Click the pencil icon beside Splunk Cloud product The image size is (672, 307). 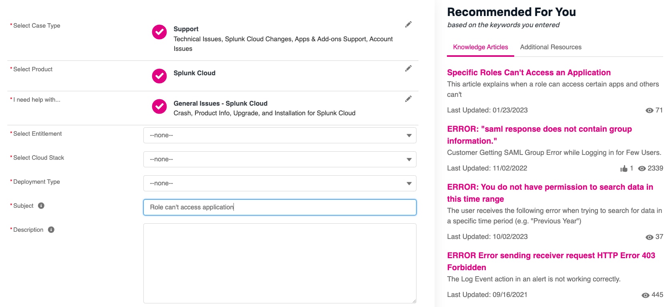point(408,68)
